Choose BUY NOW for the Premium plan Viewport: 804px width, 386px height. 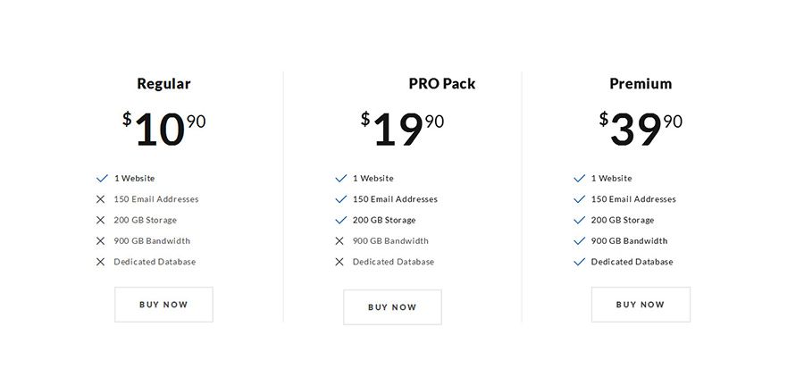pyautogui.click(x=641, y=305)
